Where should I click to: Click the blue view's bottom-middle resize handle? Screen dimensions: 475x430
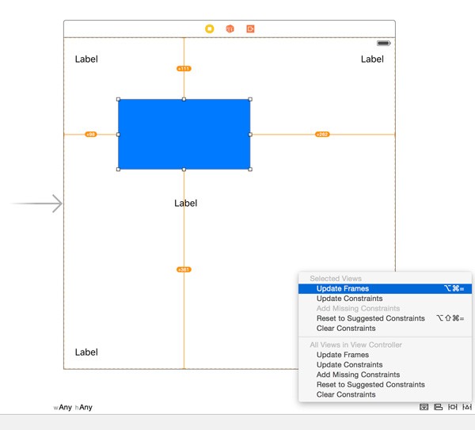tap(184, 169)
